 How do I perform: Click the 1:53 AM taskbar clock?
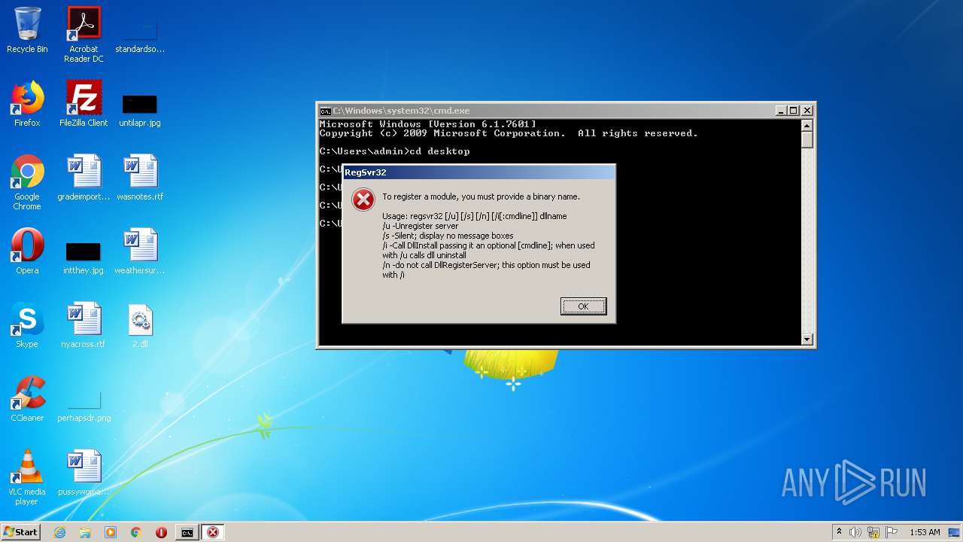point(925,532)
